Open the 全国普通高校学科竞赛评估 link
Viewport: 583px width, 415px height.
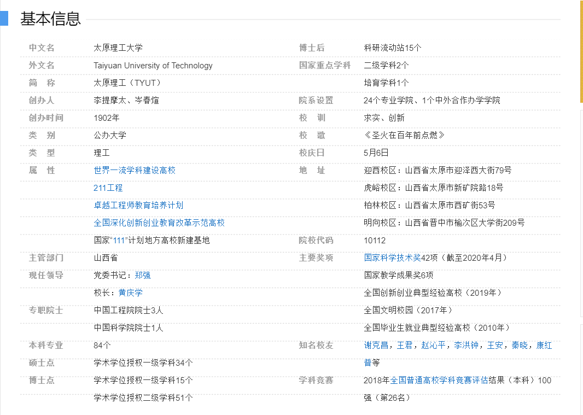[x=439, y=380]
